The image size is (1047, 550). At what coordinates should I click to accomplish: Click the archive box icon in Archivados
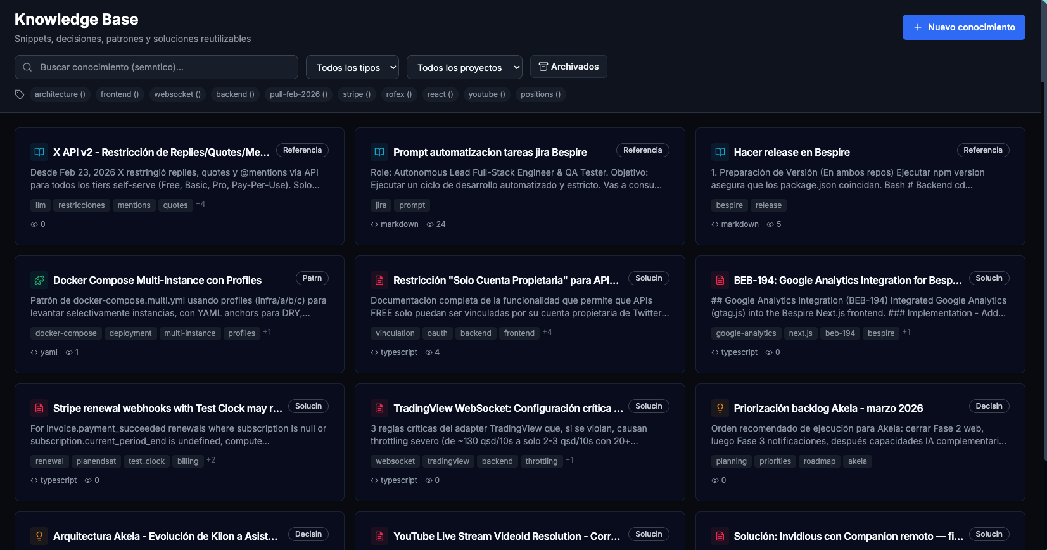tap(543, 67)
